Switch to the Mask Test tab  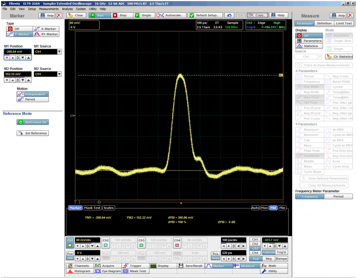coord(92,208)
